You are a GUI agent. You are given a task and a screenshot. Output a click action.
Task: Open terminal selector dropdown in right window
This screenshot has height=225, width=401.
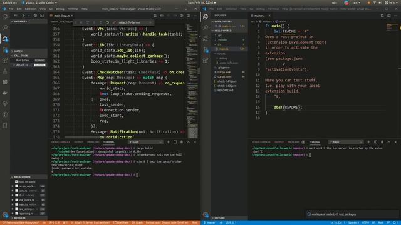346,142
